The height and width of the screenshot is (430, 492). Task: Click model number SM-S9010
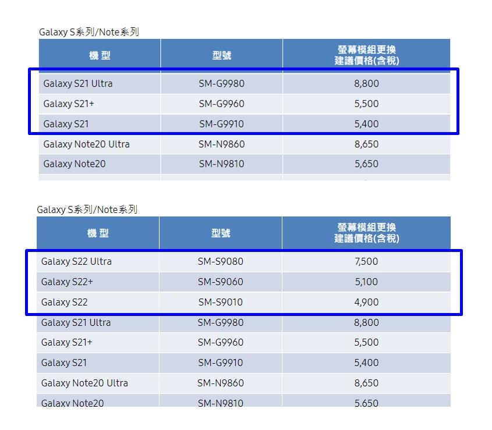(x=220, y=303)
